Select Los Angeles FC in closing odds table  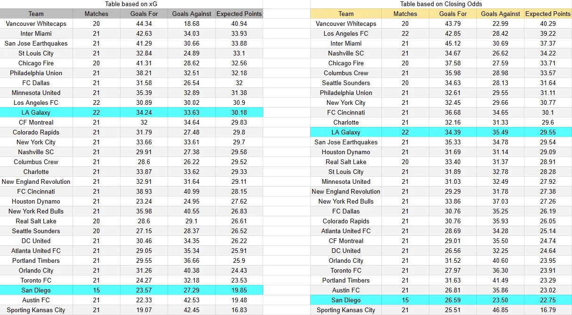346,33
